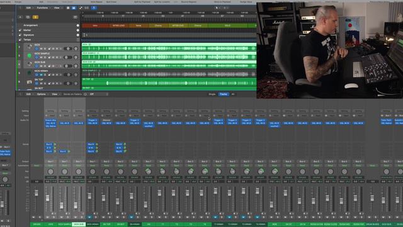Toggle the KICK SAMPLE track power button

tap(37, 57)
